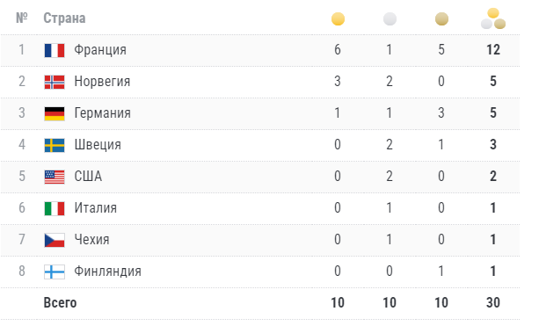The height and width of the screenshot is (326, 539).
Task: Click the France flag icon
Action: [55, 50]
